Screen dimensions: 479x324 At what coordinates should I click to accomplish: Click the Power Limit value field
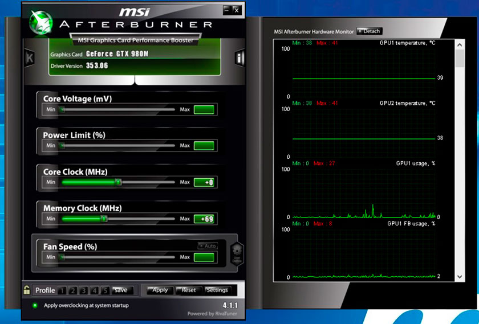(x=204, y=146)
